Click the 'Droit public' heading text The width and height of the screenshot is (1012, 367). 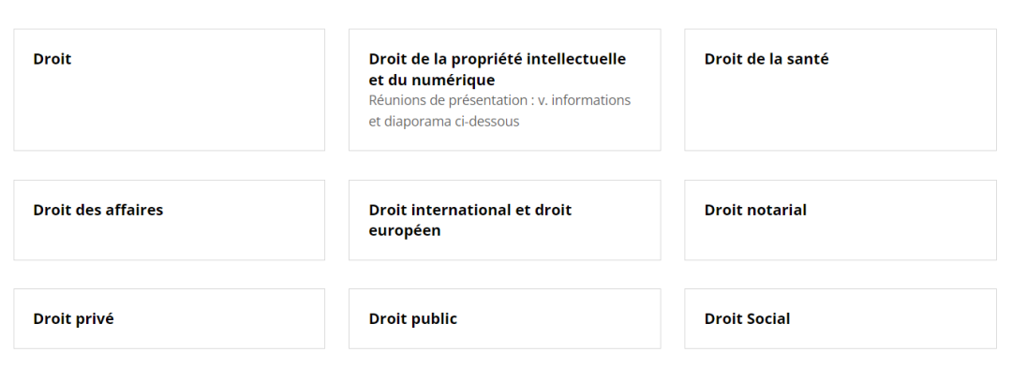coord(413,318)
